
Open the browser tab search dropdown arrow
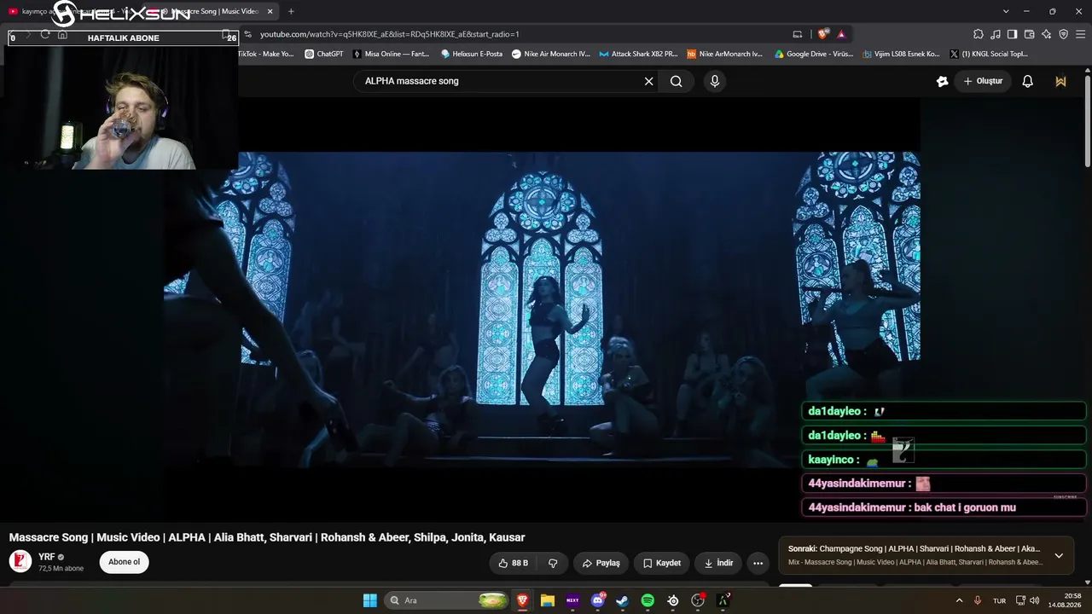[x=1006, y=11]
